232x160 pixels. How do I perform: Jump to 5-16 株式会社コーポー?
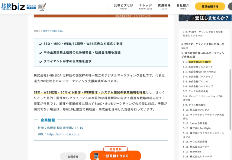tap(196, 146)
